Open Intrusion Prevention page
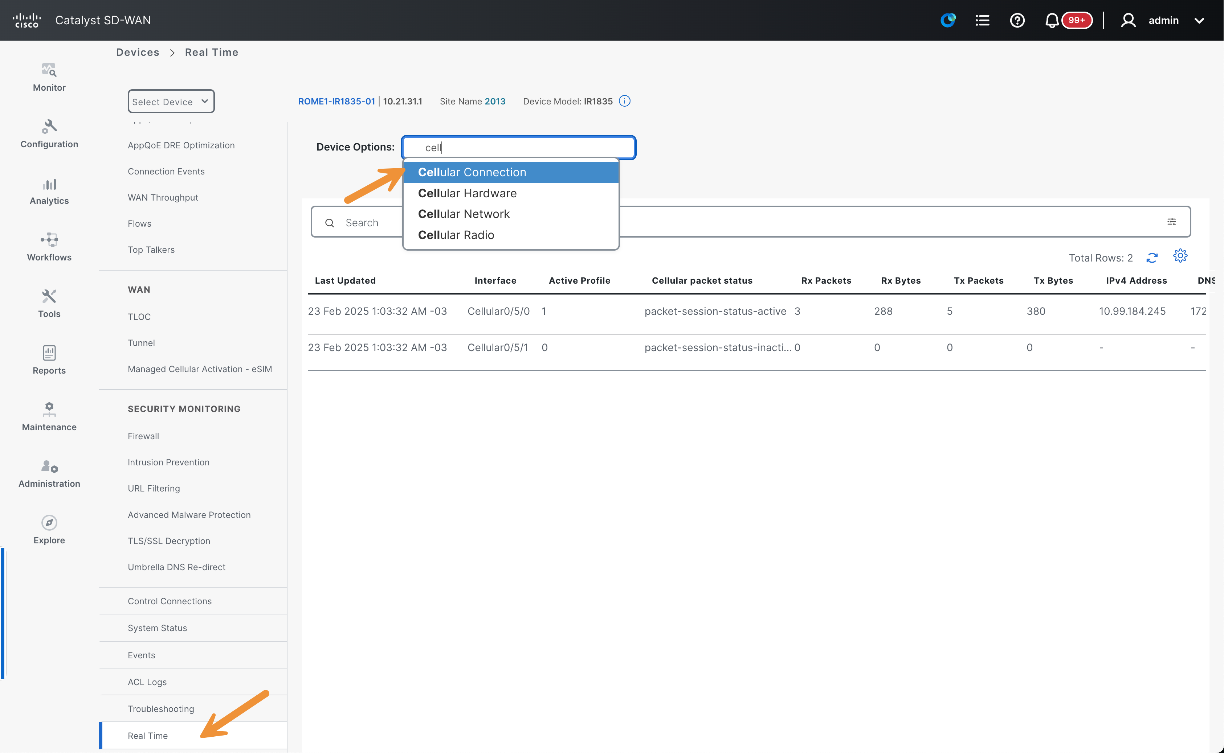This screenshot has height=753, width=1224. (168, 462)
